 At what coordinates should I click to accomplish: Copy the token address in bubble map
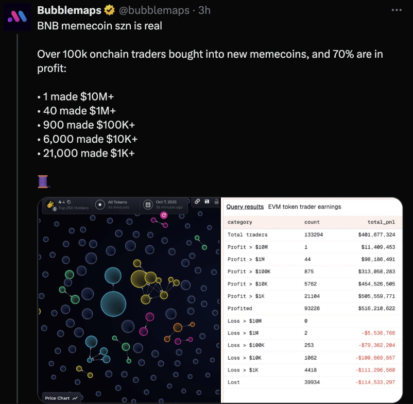(69, 201)
